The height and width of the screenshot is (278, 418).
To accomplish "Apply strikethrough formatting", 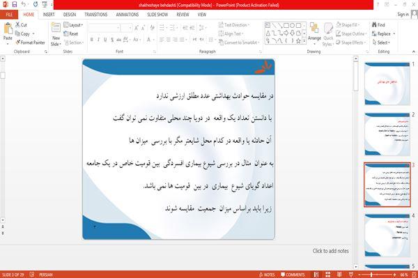I will [x=119, y=40].
